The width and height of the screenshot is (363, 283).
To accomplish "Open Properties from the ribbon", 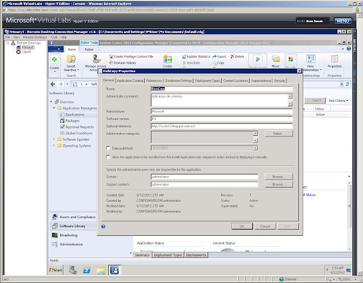I will pyautogui.click(x=334, y=61).
